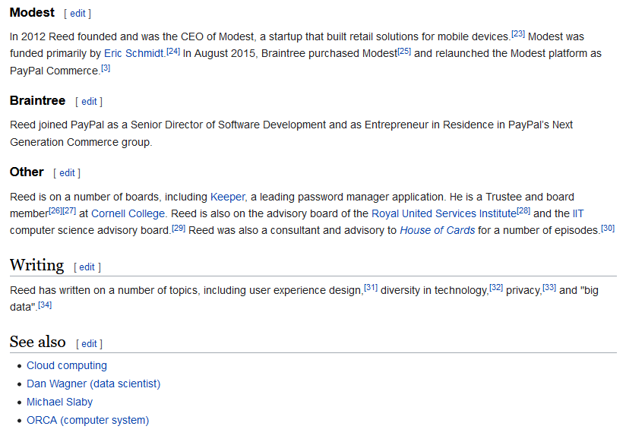Screen dimensions: 626x442
Task: Click the Other section heading
Action: (x=27, y=172)
